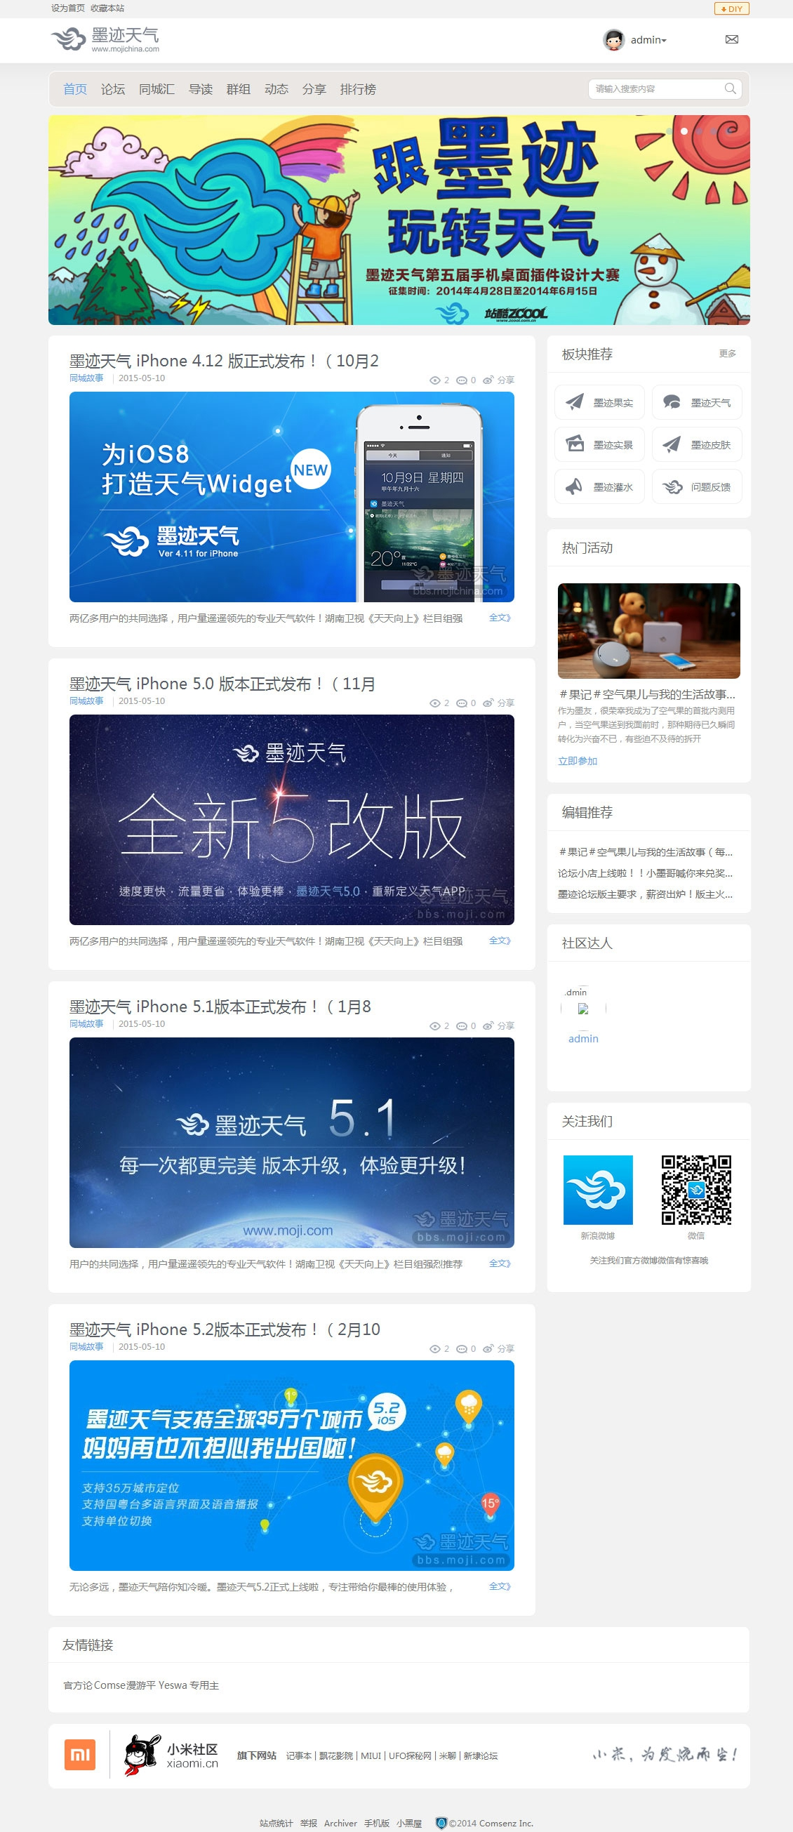Open 墨迹实景 board button

click(x=599, y=444)
